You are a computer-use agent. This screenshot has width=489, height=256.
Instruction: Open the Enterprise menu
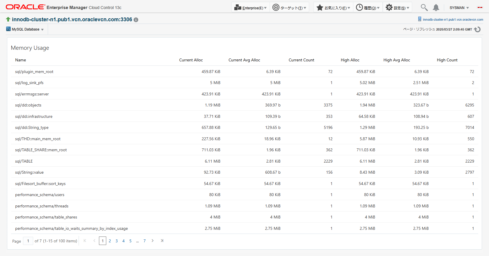(x=250, y=8)
